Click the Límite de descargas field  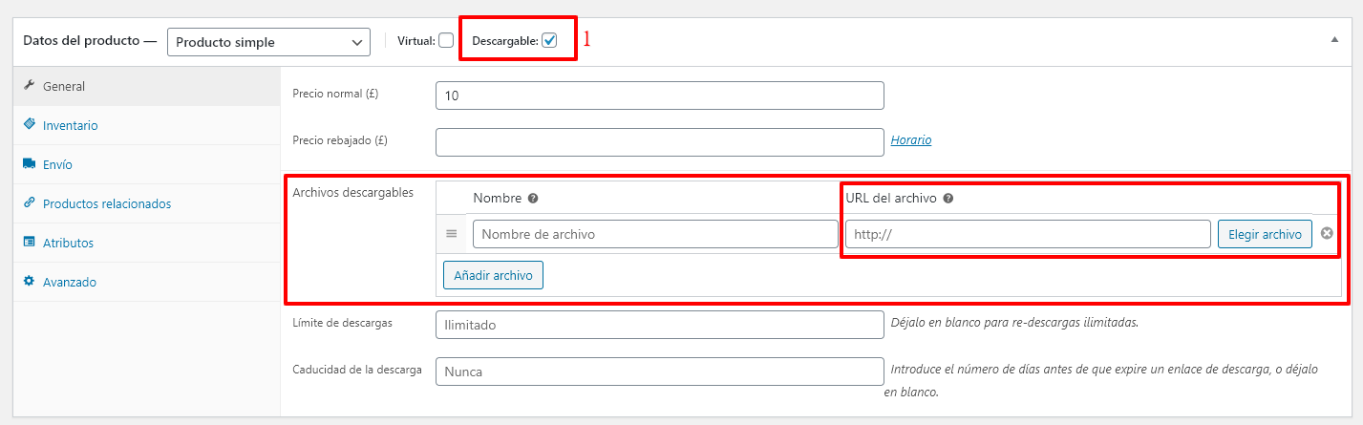point(659,325)
